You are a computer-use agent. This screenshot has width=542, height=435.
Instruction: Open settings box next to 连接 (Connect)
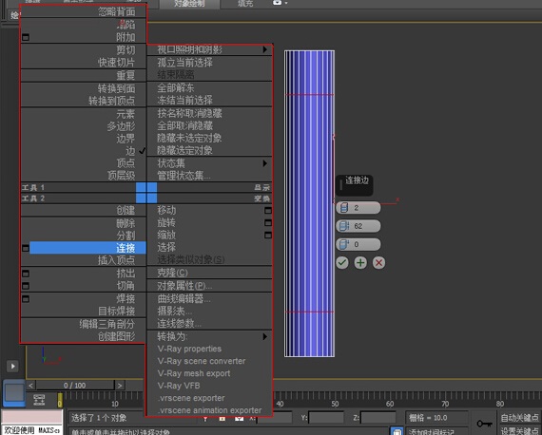[26, 248]
